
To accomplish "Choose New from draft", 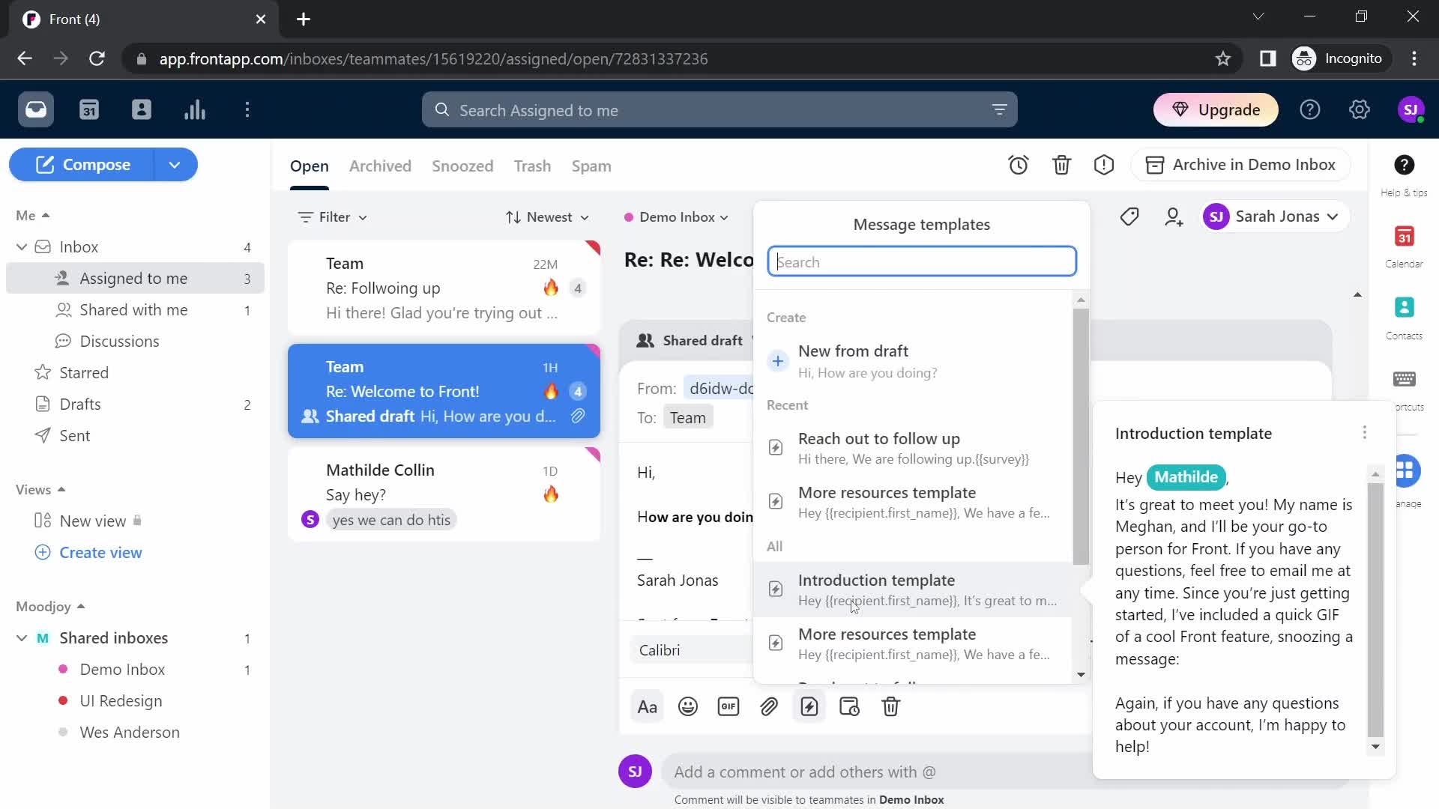I will [912, 361].
